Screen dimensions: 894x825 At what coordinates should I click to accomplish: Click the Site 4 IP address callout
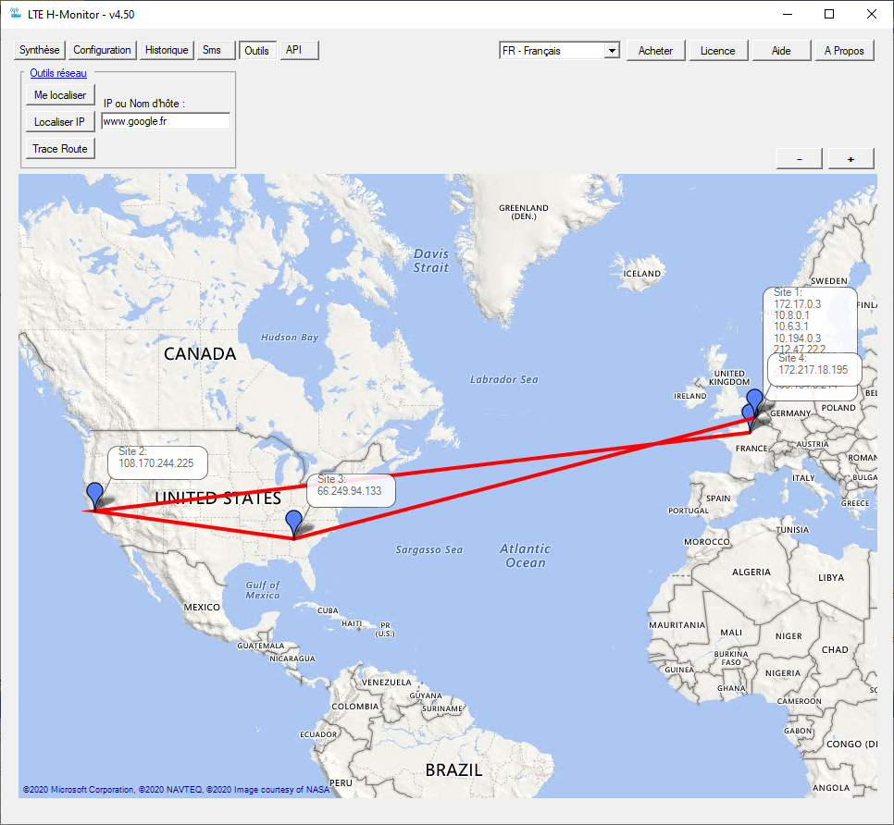pyautogui.click(x=813, y=367)
